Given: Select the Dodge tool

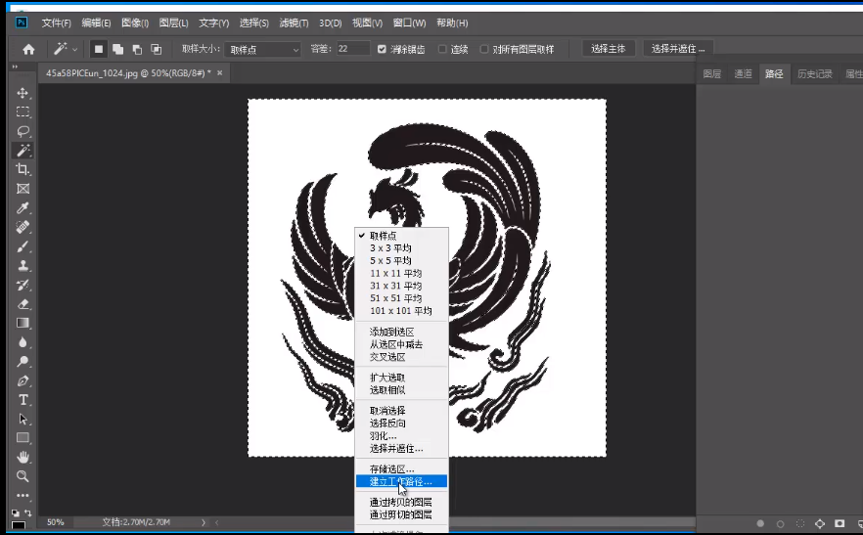Looking at the screenshot, I should click(x=23, y=362).
